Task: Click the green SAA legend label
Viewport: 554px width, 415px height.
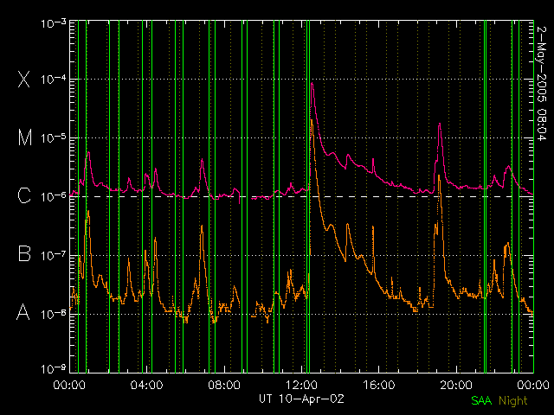Action: coord(481,400)
